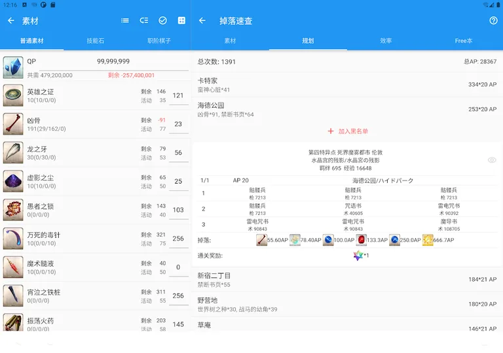
Task: Tap the 凶骨 bone item icon
Action: click(x=13, y=124)
